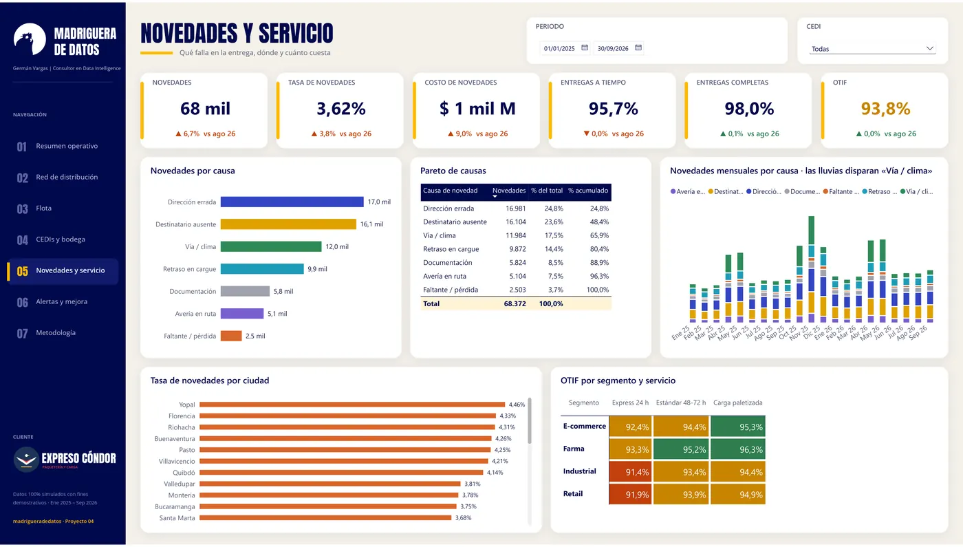Navigate to 03 Flota page
This screenshot has height=547, width=963.
click(63, 208)
